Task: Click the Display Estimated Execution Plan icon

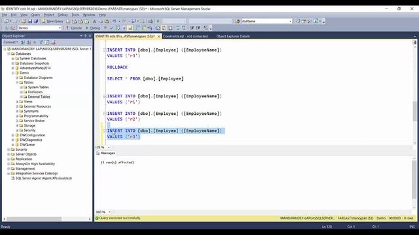Action: coord(118,28)
